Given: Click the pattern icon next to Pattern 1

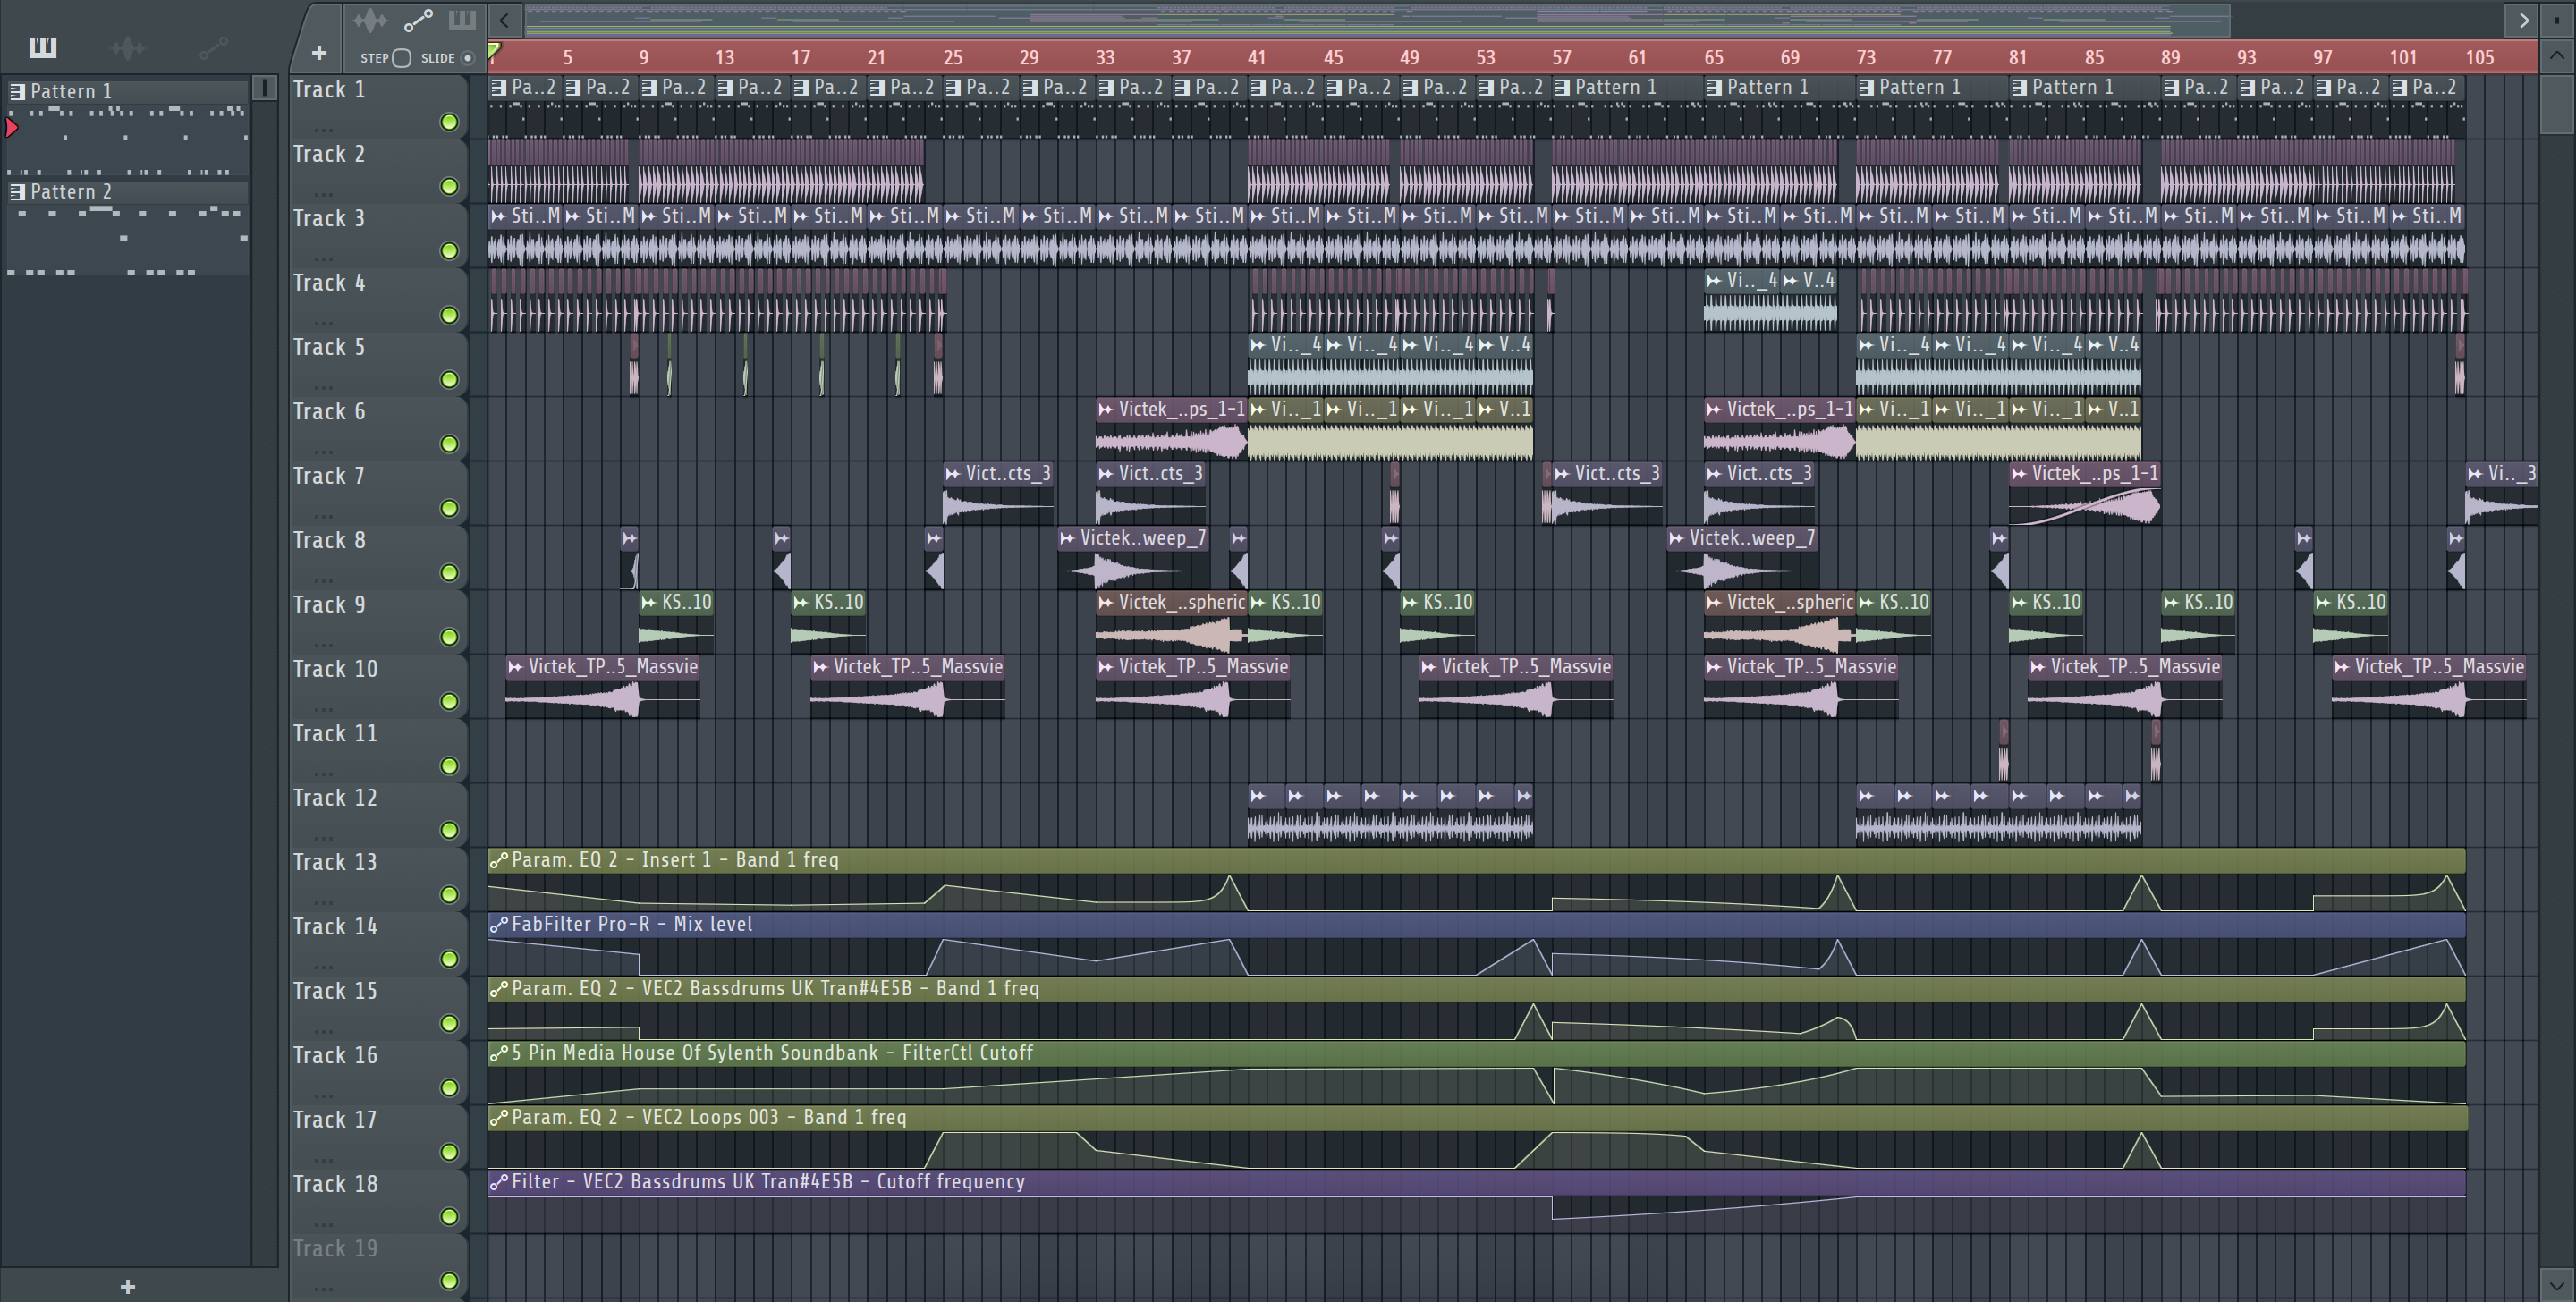Looking at the screenshot, I should coord(17,91).
